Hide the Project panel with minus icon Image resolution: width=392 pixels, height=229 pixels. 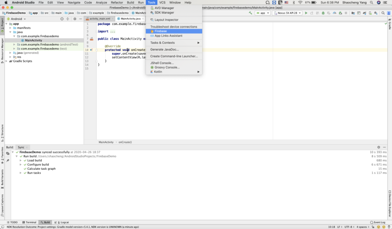point(80,19)
